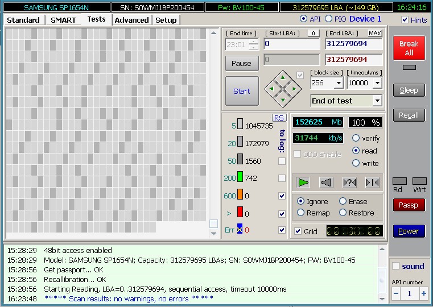Switch to the Tests tab
The image size is (433, 307).
[96, 19]
